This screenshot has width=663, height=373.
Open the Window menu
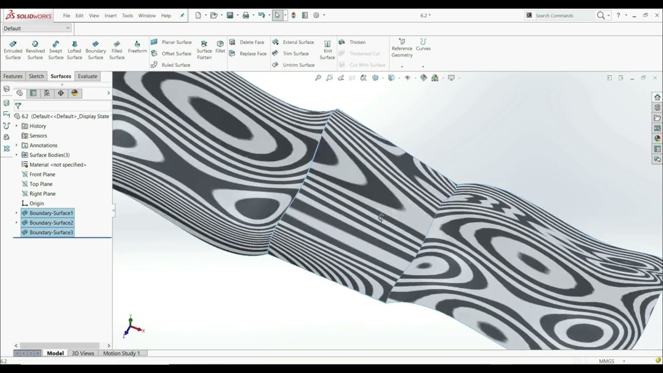(x=147, y=16)
